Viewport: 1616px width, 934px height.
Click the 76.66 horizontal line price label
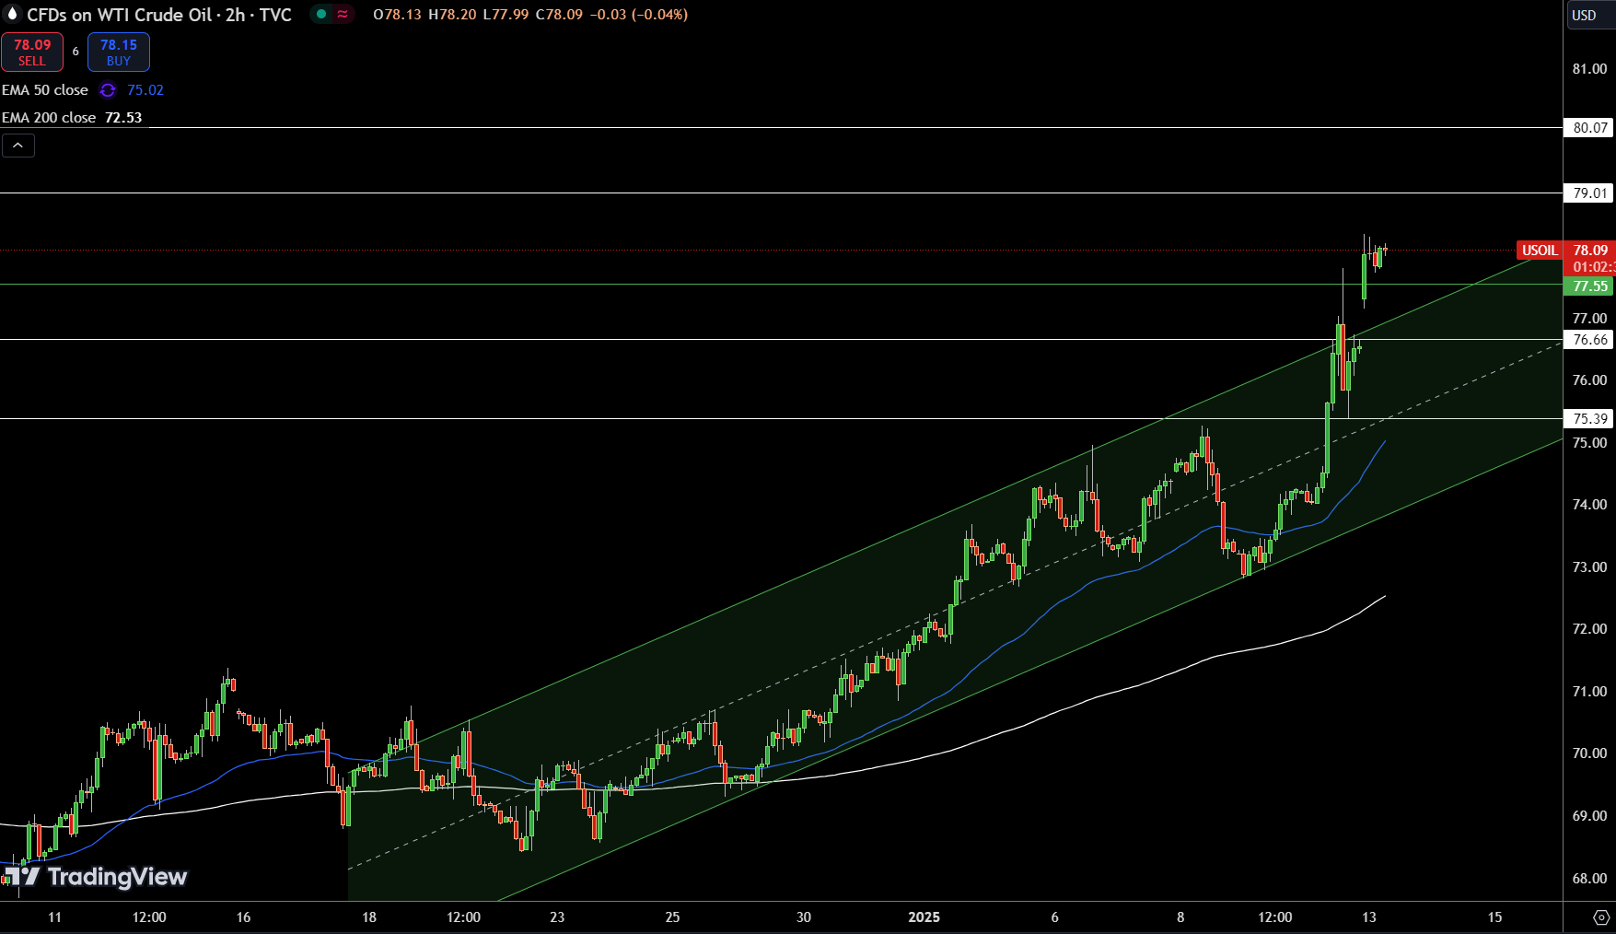pyautogui.click(x=1589, y=340)
